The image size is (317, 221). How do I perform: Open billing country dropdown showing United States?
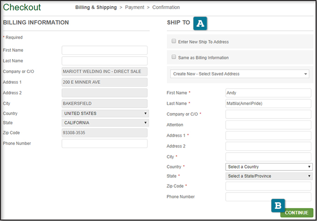(x=105, y=113)
